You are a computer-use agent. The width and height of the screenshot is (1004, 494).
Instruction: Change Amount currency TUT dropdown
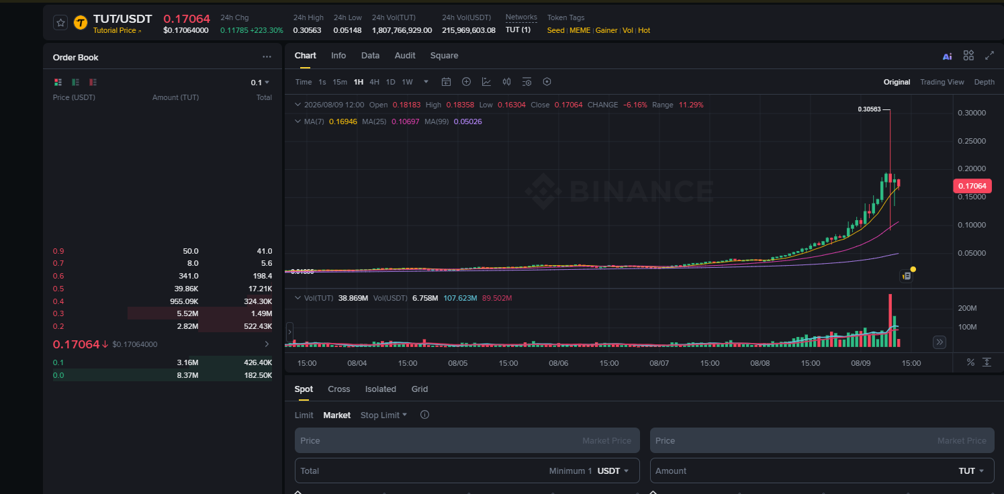972,471
